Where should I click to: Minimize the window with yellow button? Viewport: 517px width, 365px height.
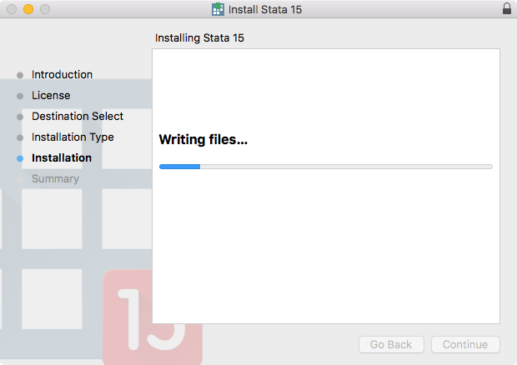(x=28, y=9)
